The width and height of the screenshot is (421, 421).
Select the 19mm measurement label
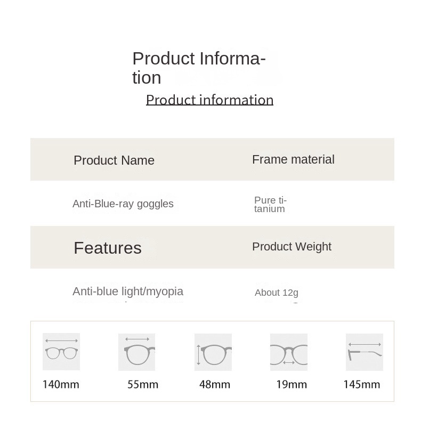point(292,384)
